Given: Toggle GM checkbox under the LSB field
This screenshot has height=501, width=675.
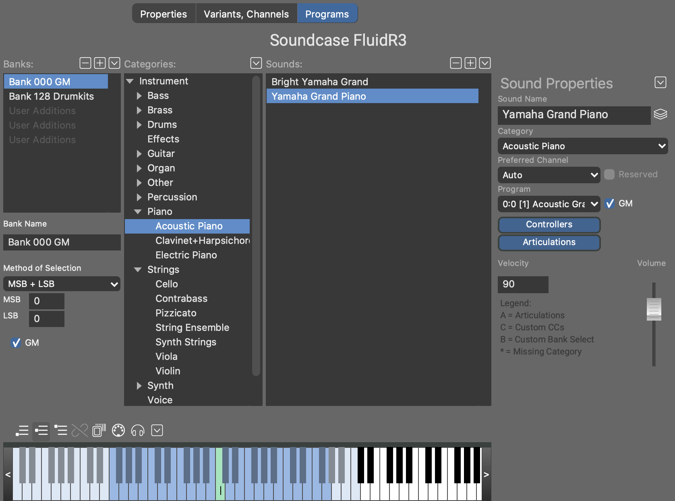Looking at the screenshot, I should [x=16, y=343].
